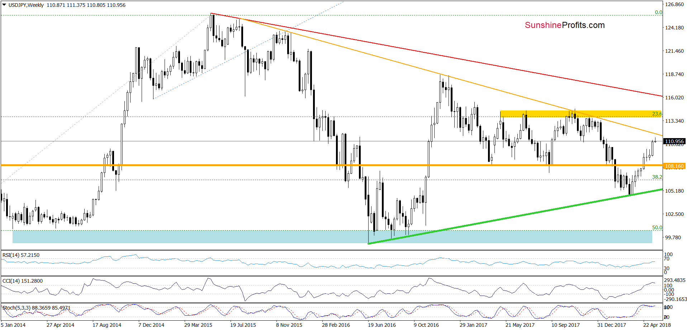This screenshot has height=330, width=687.
Task: Select the red declining resistance trendline
Action: pyautogui.click(x=437, y=55)
